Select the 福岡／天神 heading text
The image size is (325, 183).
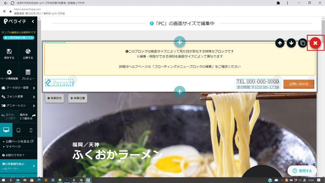coord(85,144)
